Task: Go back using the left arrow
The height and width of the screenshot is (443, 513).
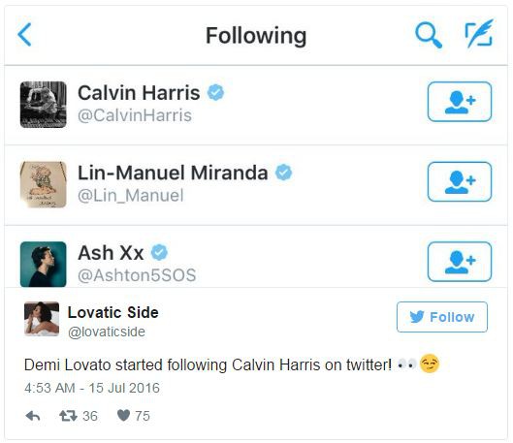Action: (25, 34)
